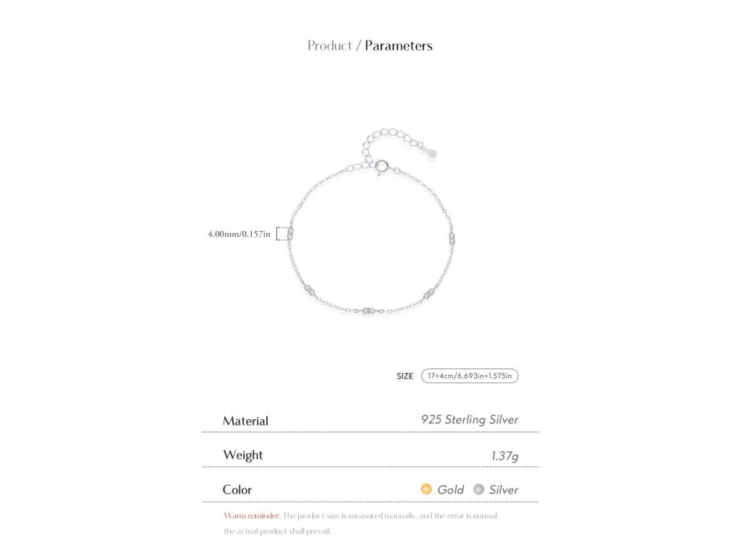
Task: Click the dashed measurement bracket marker
Action: point(283,234)
